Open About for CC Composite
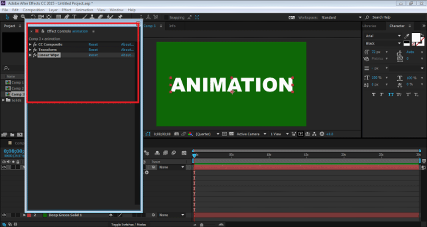This screenshot has width=427, height=227. [127, 45]
